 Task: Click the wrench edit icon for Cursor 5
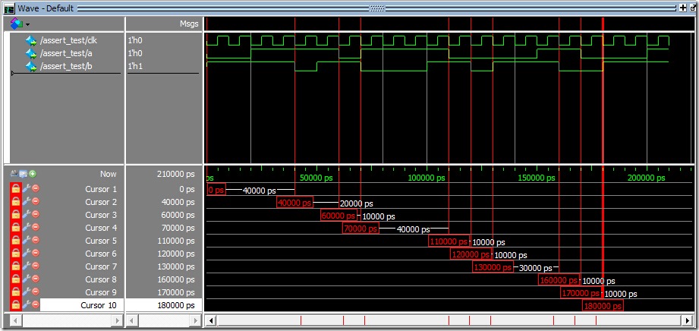[26, 241]
